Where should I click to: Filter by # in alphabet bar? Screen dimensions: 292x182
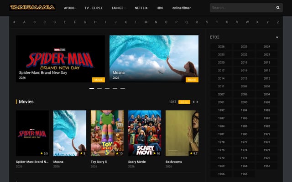pyautogui.click(x=14, y=22)
